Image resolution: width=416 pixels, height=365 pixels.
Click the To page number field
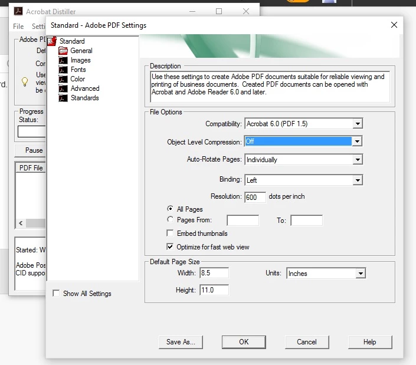[x=307, y=221]
